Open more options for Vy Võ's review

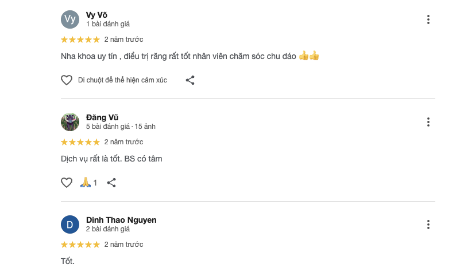(428, 19)
